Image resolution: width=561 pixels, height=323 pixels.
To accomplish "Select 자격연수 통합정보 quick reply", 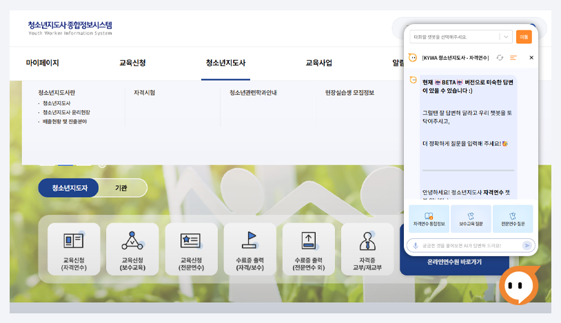I will click(429, 218).
